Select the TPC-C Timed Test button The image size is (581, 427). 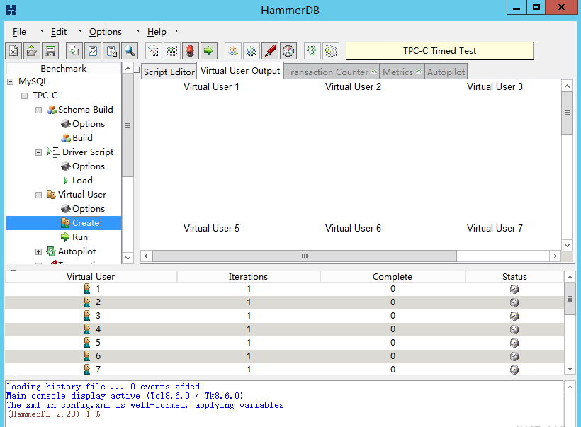[439, 50]
